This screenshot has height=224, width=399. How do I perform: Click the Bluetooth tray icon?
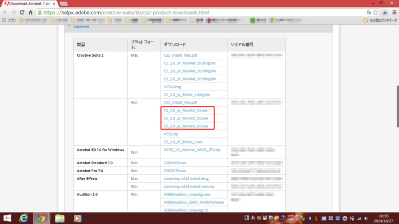click(310, 219)
